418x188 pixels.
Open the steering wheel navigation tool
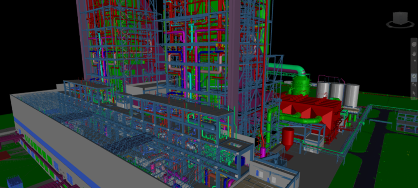pos(414,44)
